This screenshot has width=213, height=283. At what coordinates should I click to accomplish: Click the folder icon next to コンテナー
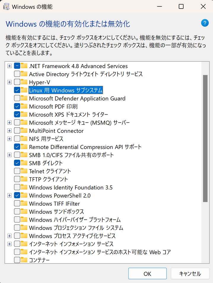[x=25, y=260]
